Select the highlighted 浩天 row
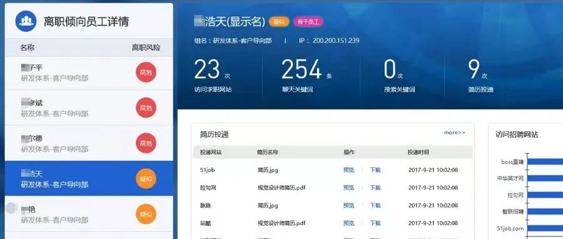The width and height of the screenshot is (563, 239). (x=89, y=179)
